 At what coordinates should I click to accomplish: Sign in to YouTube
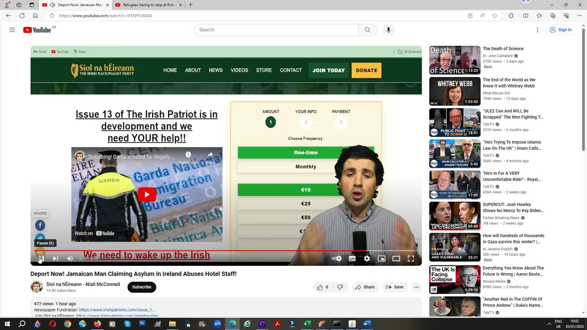tap(560, 30)
